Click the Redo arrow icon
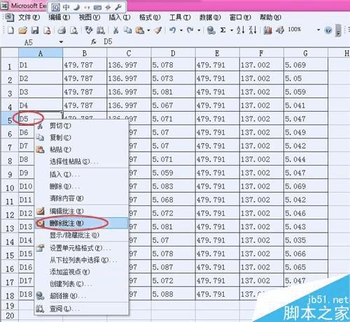 (x=190, y=30)
